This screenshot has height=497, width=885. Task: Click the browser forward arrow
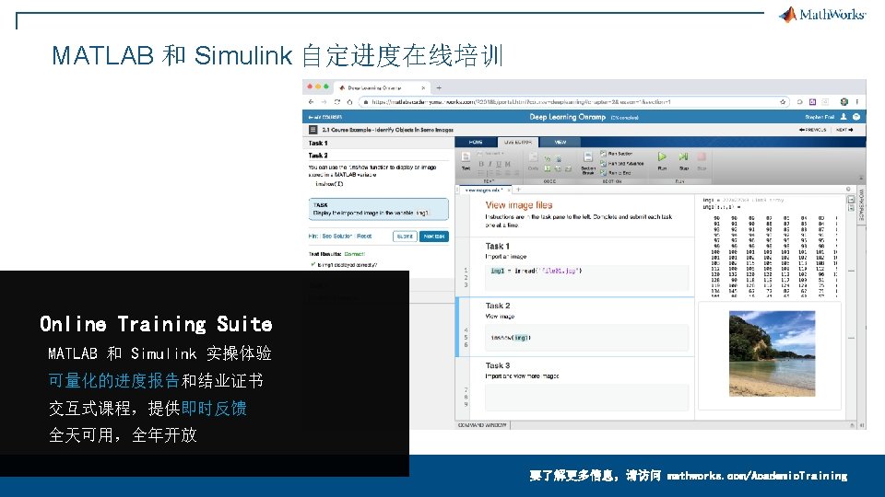click(x=324, y=102)
